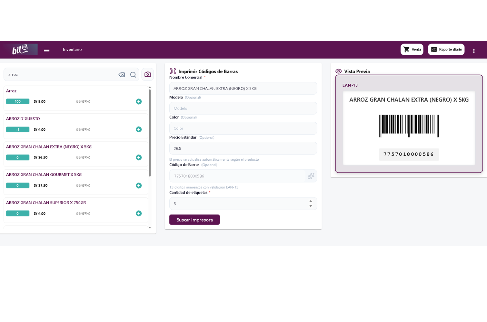Open the hamburger navigation menu

47,50
